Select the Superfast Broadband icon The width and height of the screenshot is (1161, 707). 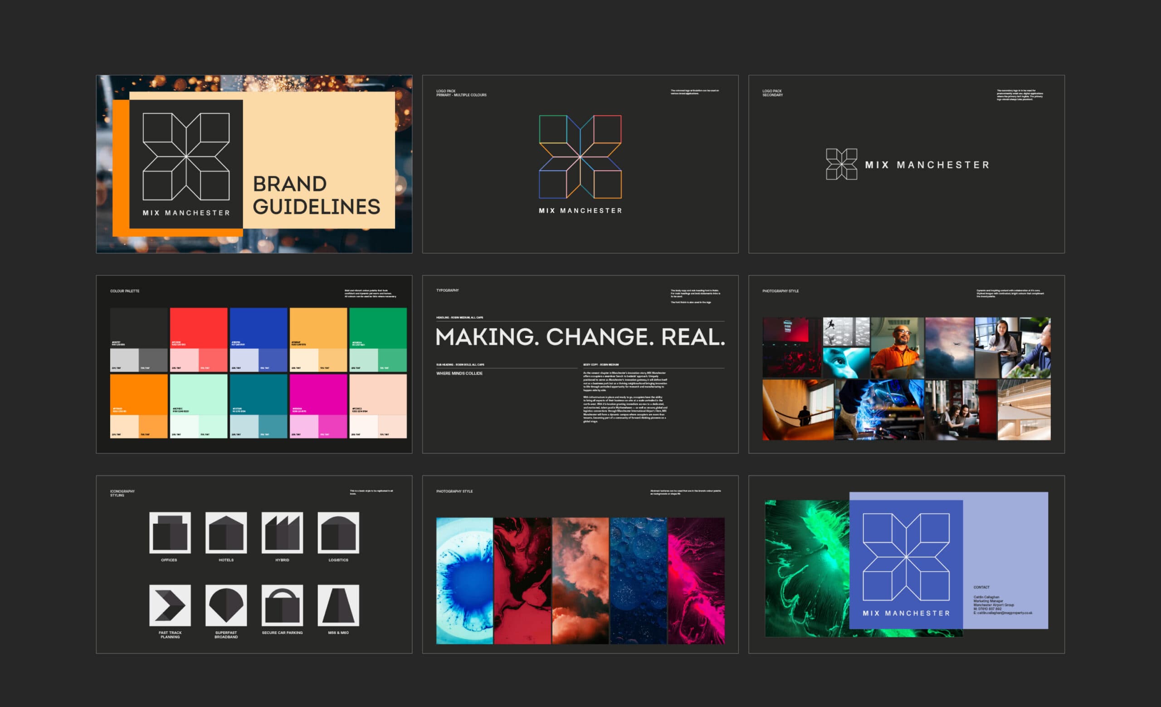(x=226, y=605)
